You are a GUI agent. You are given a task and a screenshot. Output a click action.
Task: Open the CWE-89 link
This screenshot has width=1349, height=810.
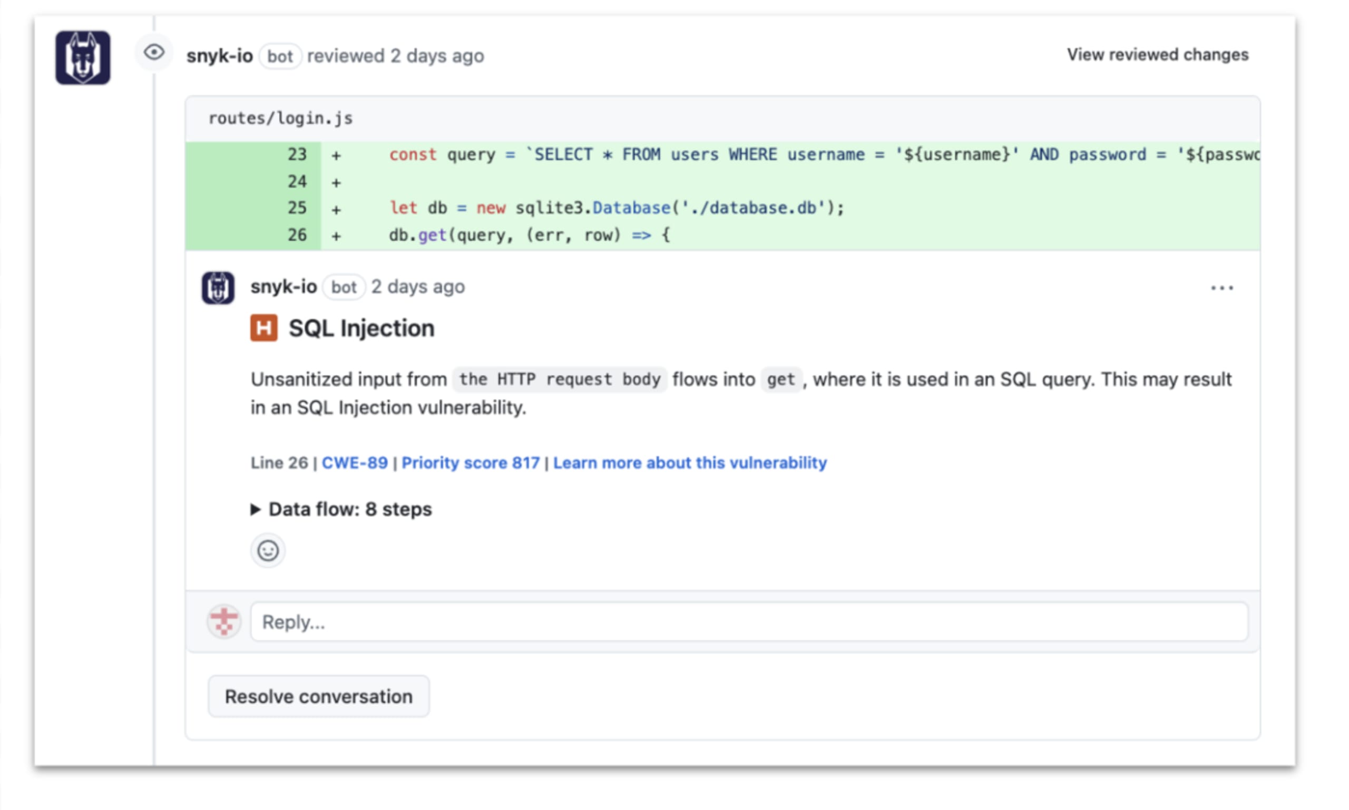click(x=355, y=463)
